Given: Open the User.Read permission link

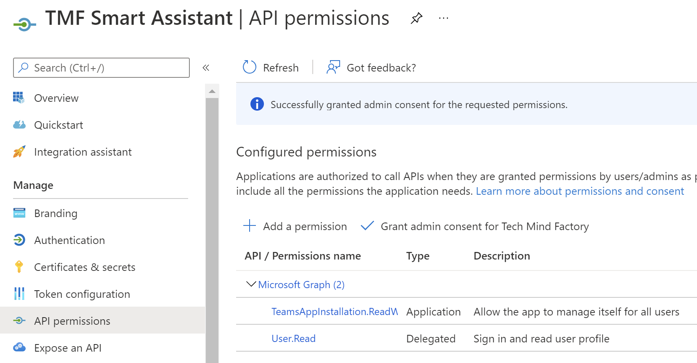Looking at the screenshot, I should pyautogui.click(x=293, y=339).
